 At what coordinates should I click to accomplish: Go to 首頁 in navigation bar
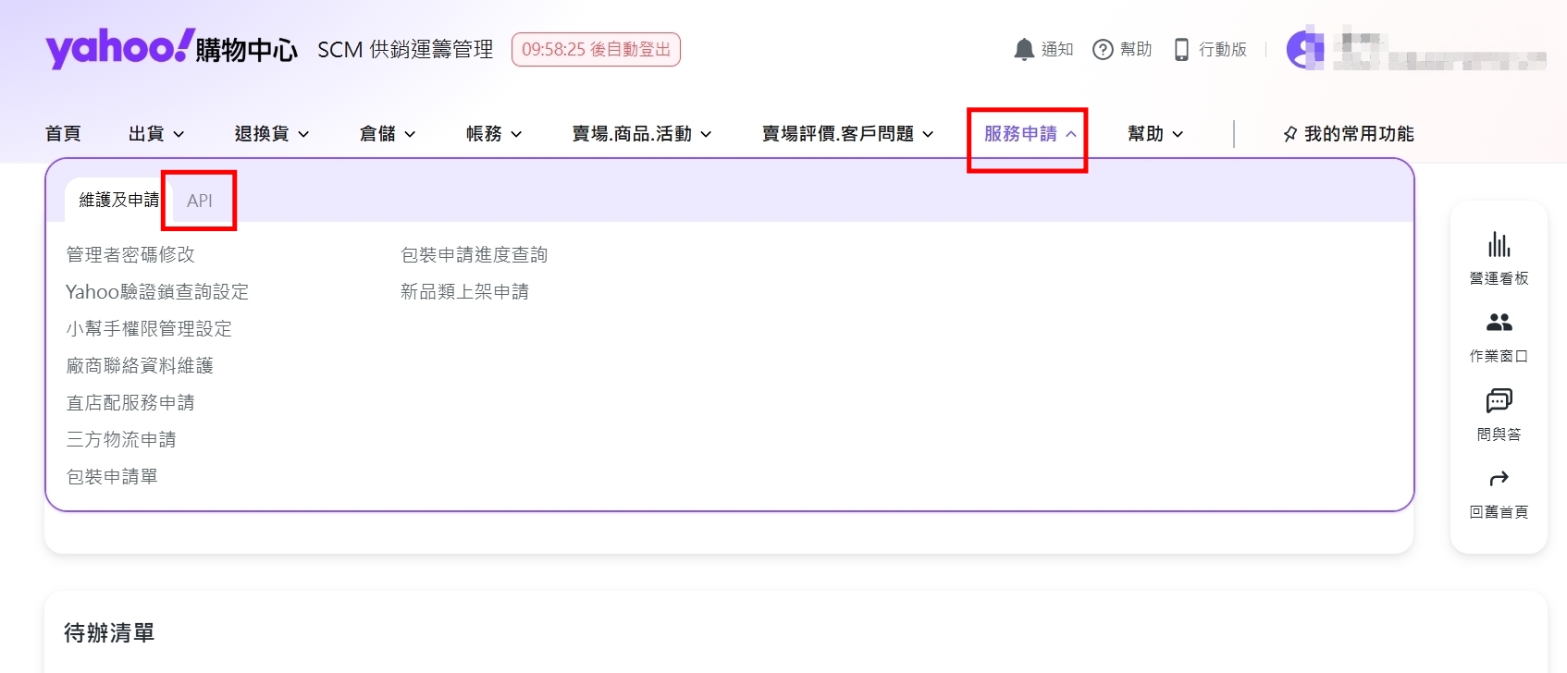coord(63,134)
